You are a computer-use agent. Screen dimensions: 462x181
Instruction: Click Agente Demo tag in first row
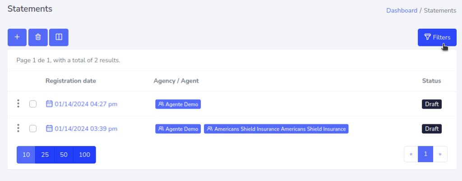click(x=178, y=104)
